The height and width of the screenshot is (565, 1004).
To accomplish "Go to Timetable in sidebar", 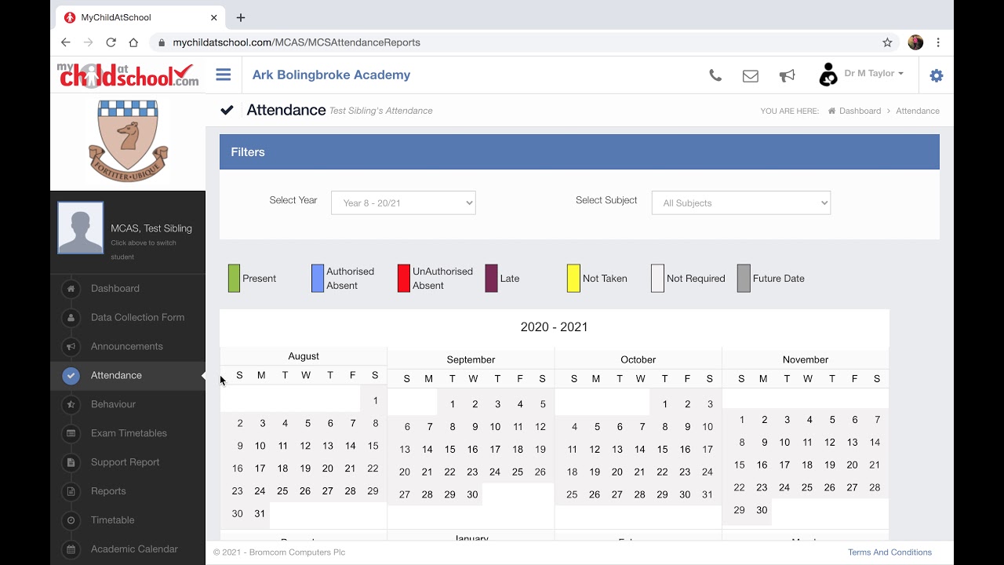I will (112, 520).
